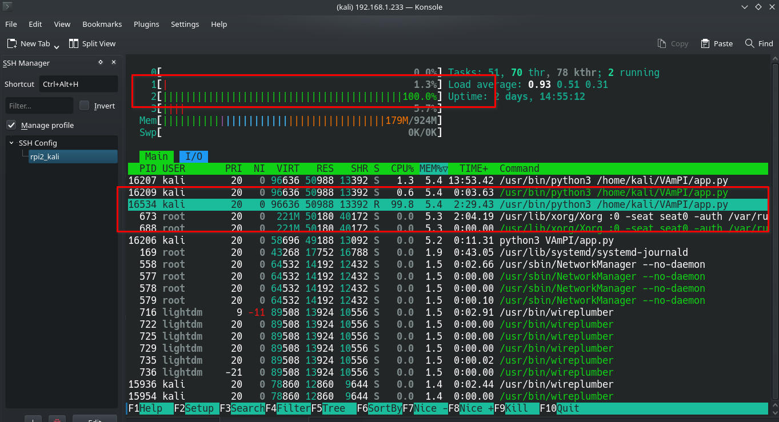The image size is (779, 422).
Task: Click the Split View icon
Action: click(74, 43)
